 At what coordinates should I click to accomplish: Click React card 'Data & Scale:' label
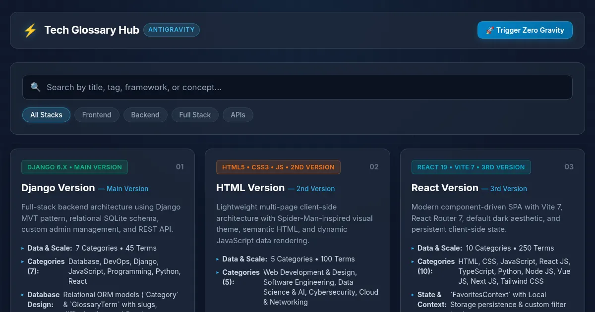[x=440, y=248]
